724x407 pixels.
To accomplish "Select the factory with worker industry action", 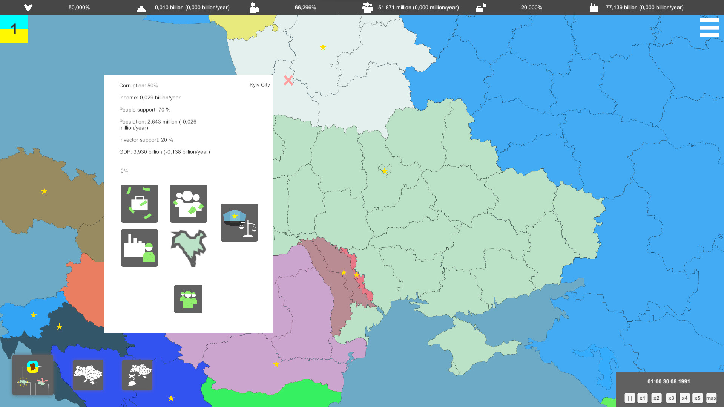I will coord(139,248).
